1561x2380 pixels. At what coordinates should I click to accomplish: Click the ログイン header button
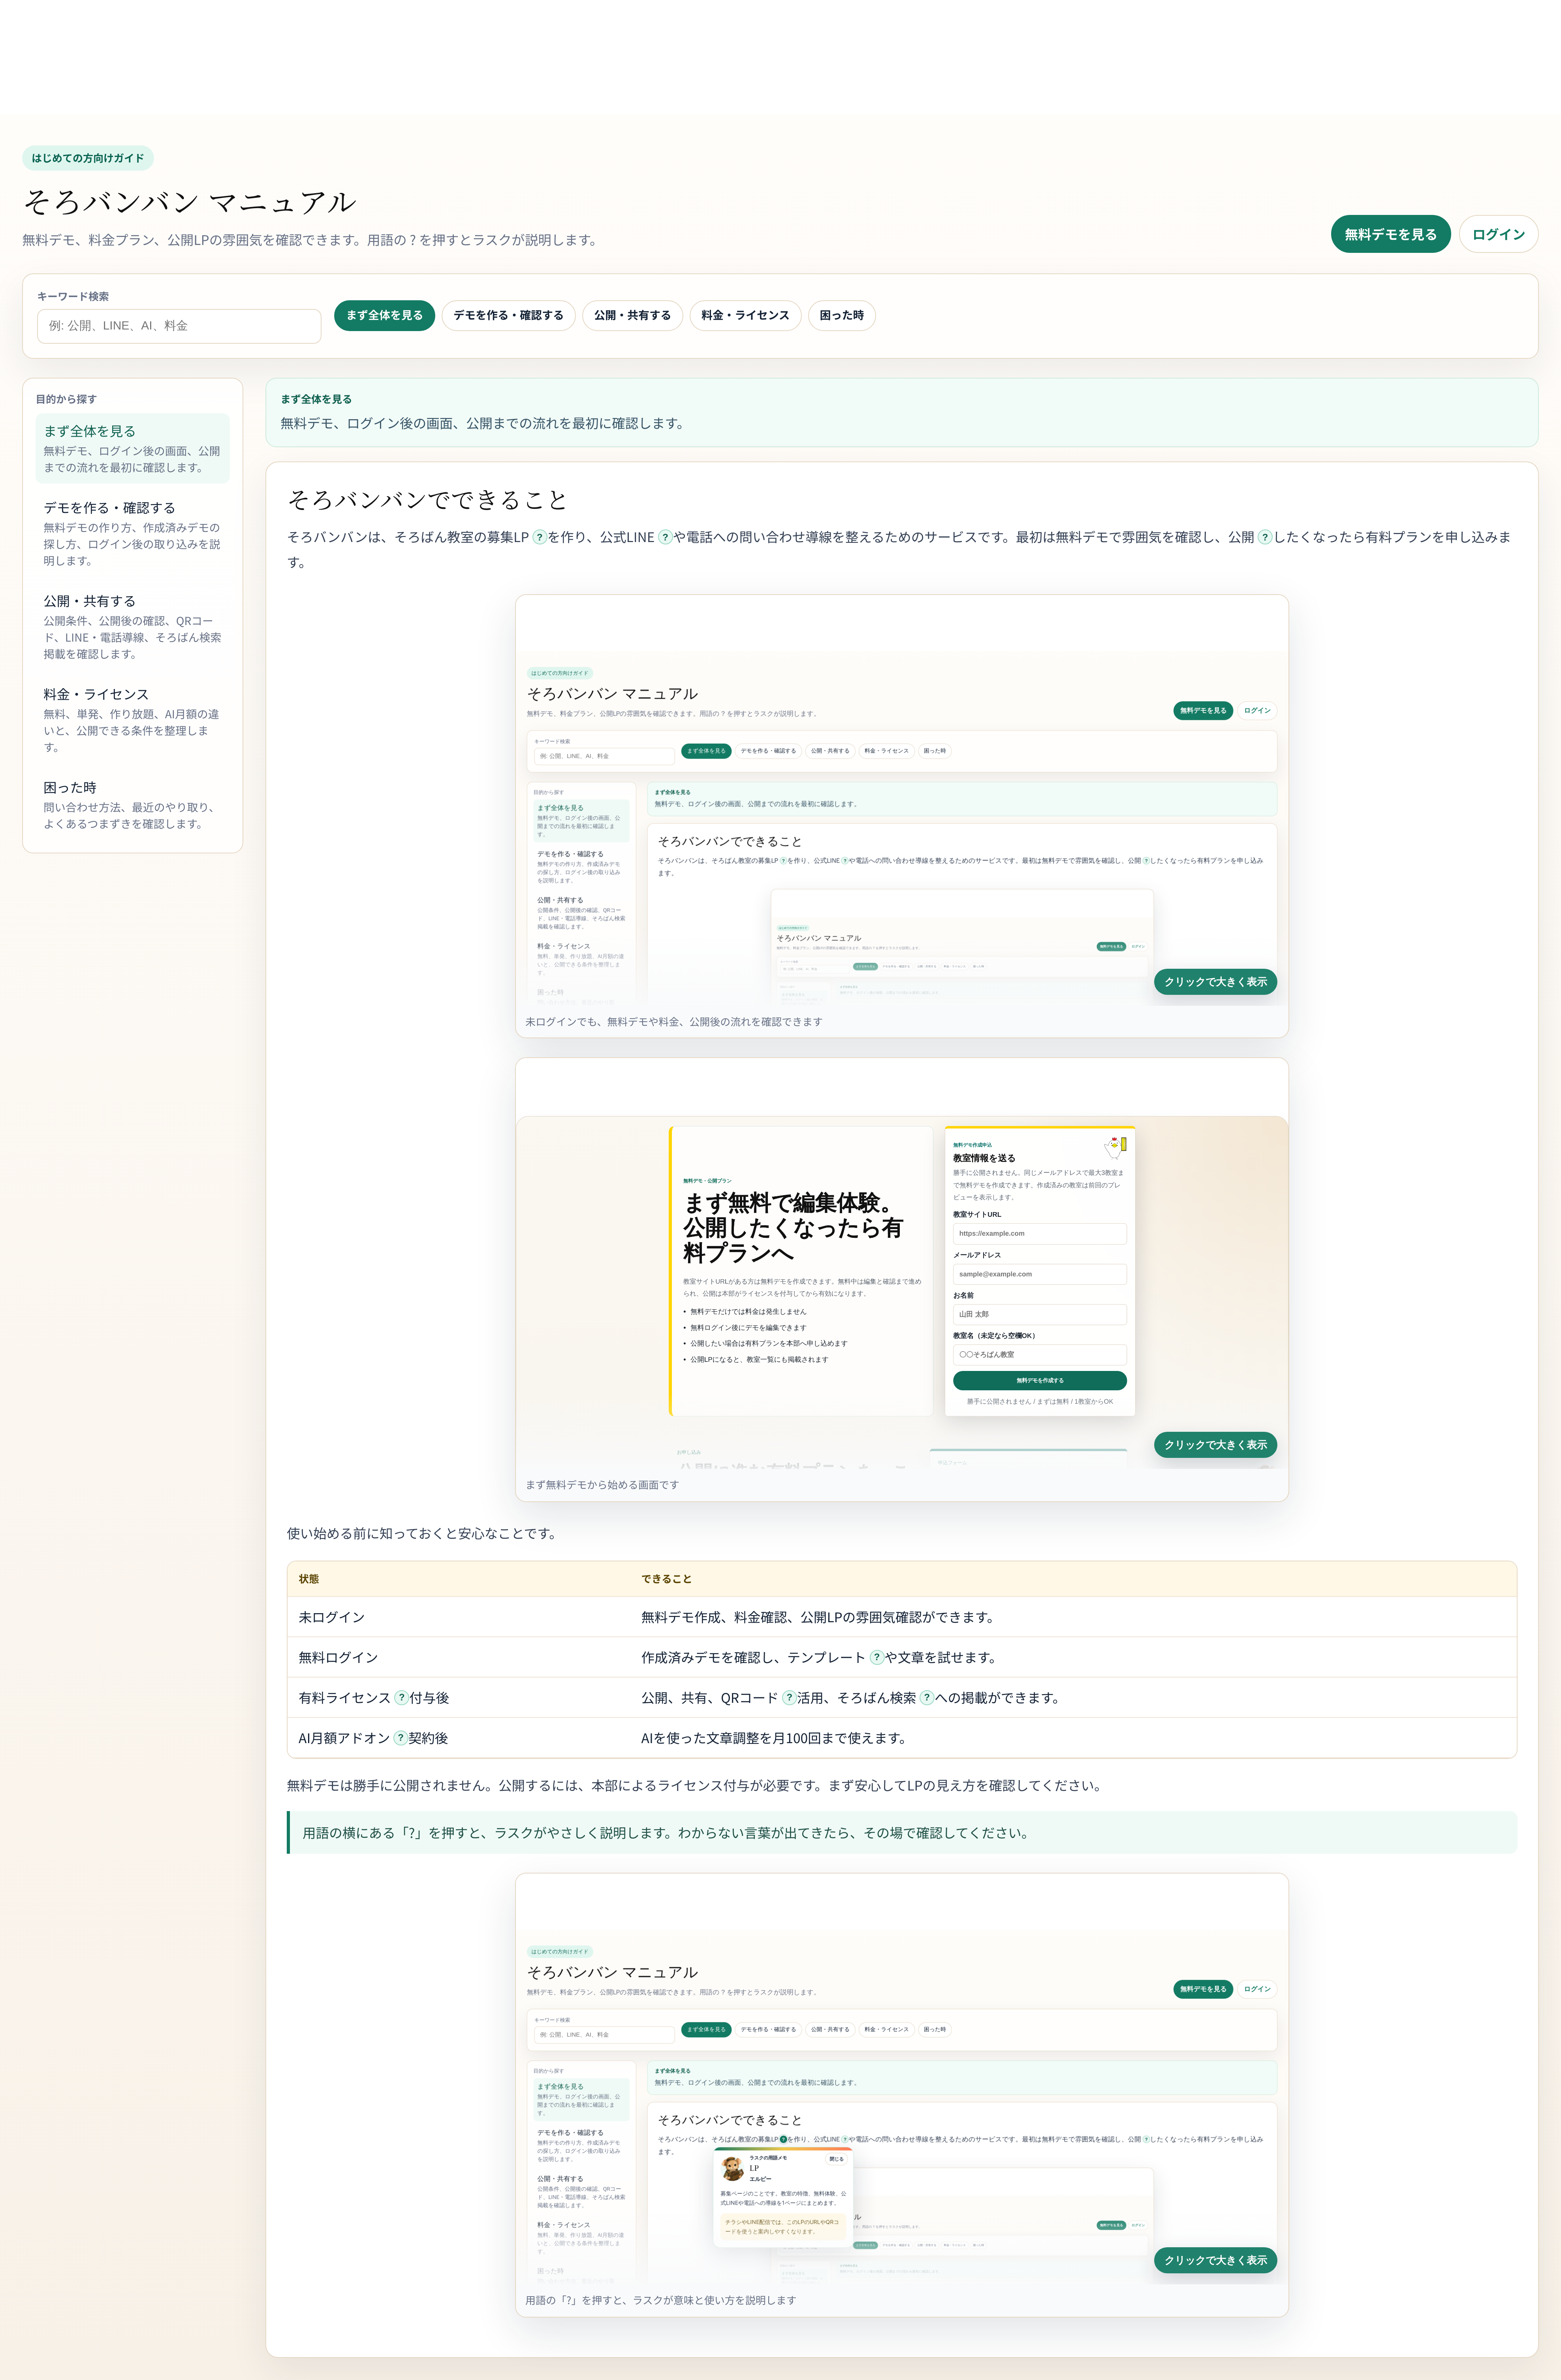point(1498,234)
